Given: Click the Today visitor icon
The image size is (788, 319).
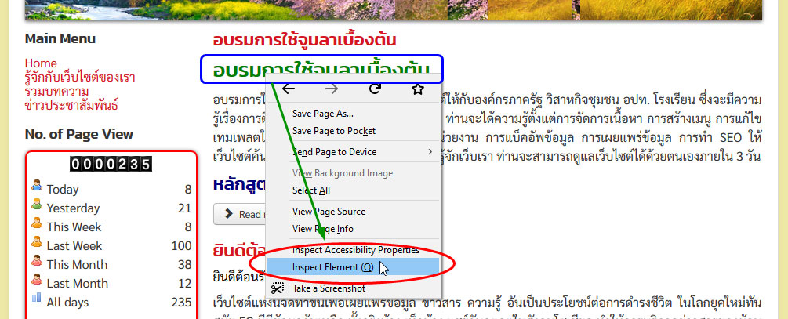Looking at the screenshot, I should [x=36, y=188].
